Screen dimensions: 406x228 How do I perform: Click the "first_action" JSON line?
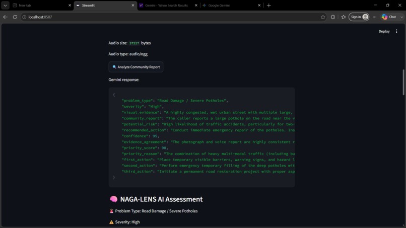click(x=208, y=160)
